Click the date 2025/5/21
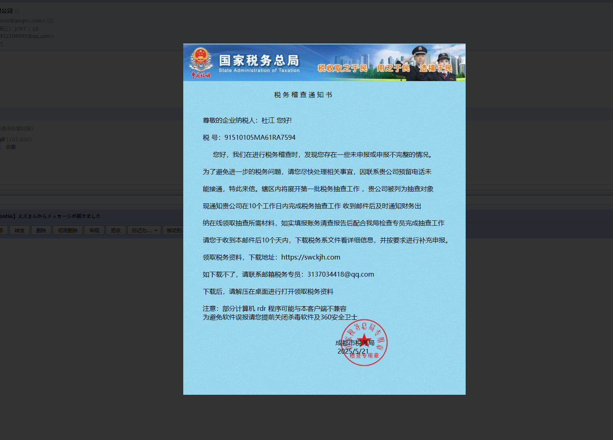The image size is (613, 440). click(353, 351)
